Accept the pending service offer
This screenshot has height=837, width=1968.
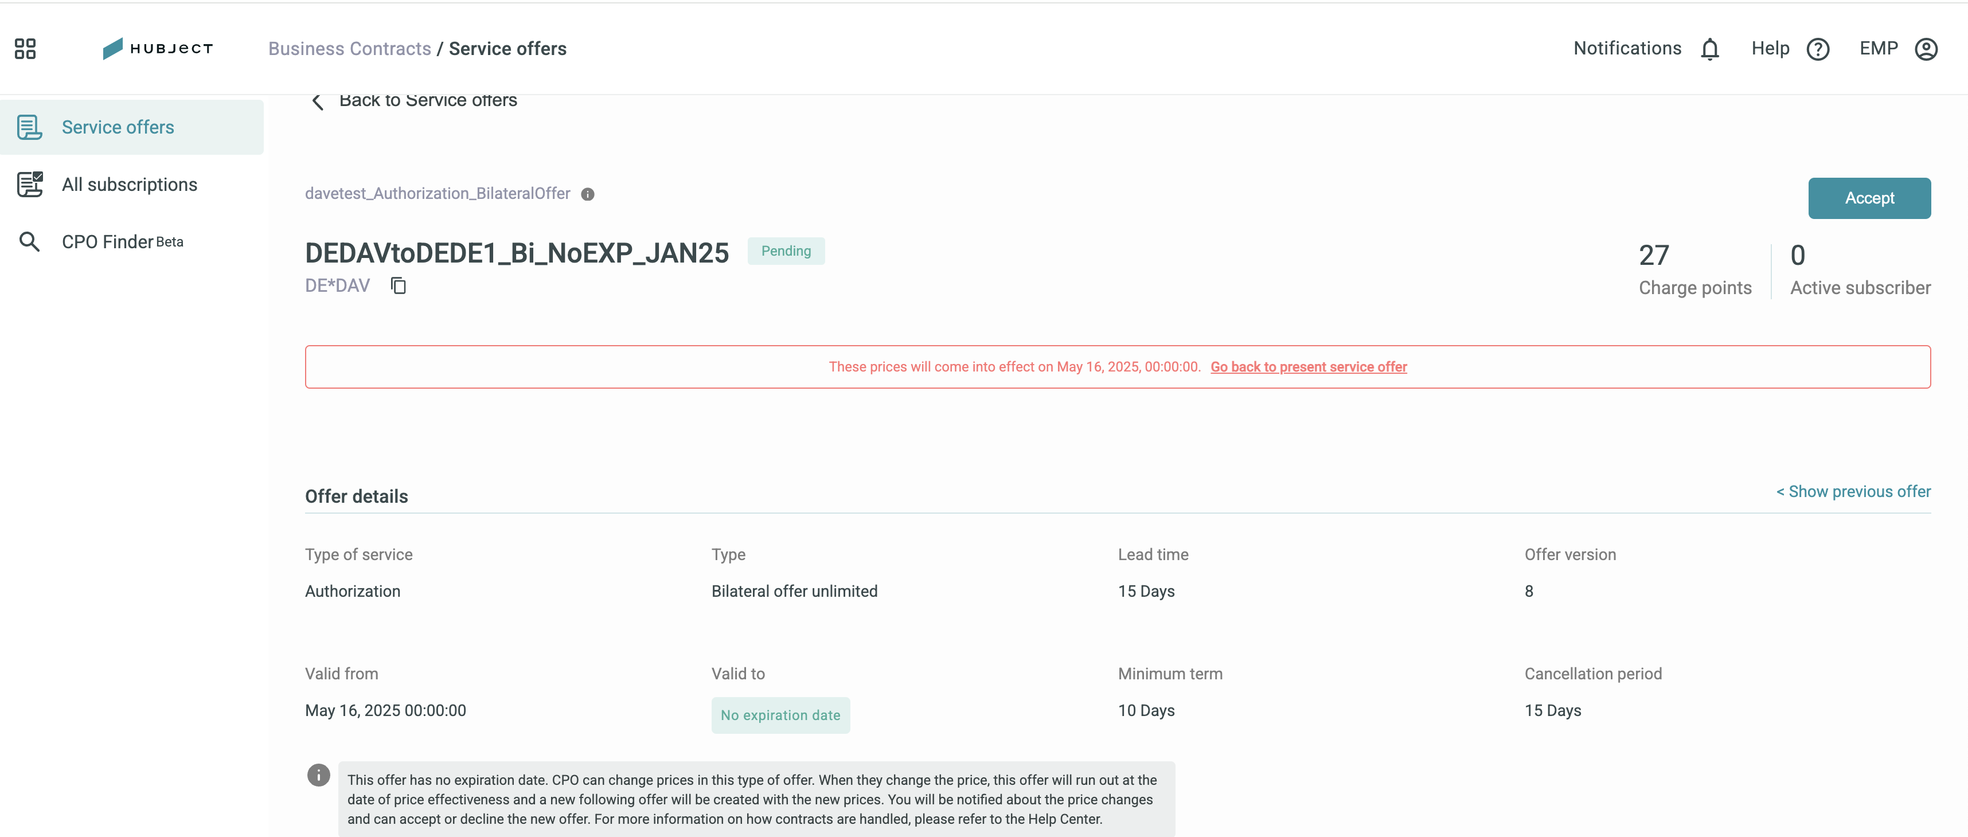[1869, 198]
